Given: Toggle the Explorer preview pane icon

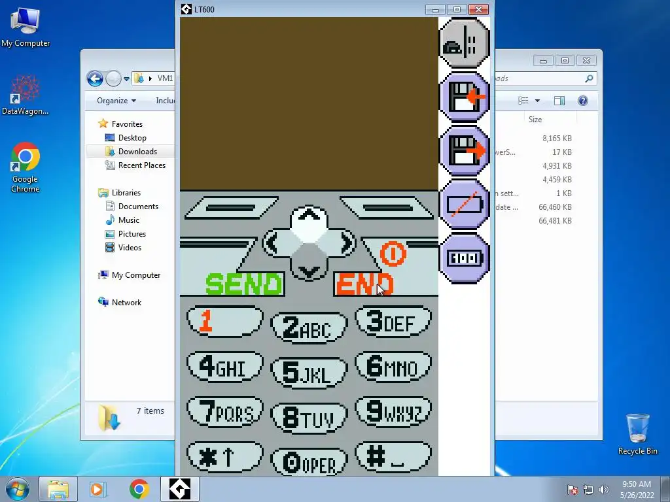Looking at the screenshot, I should click(x=559, y=101).
